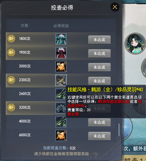Screen dimensions: 146x161
Task: Click the flame reward icon for 6000次
Action: (x=61, y=135)
